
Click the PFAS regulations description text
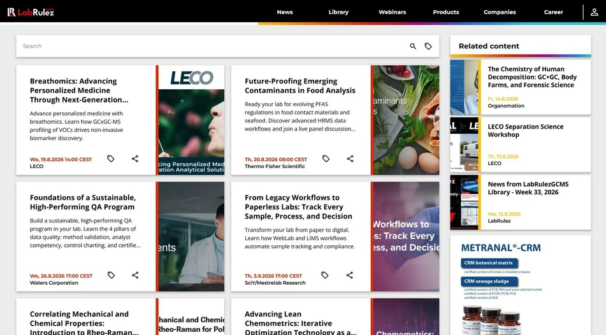coord(300,117)
